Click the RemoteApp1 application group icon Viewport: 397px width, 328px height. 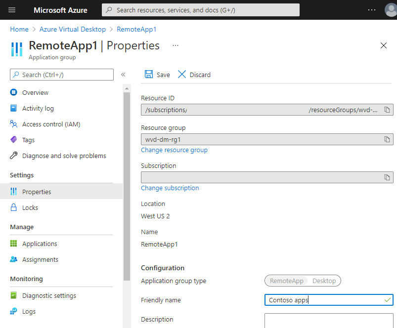point(17,49)
